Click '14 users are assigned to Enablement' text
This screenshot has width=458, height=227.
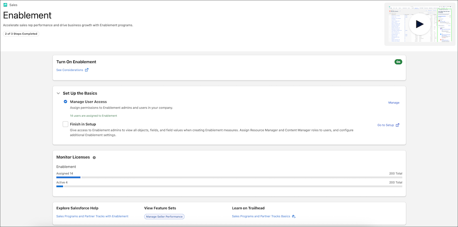pyautogui.click(x=93, y=116)
